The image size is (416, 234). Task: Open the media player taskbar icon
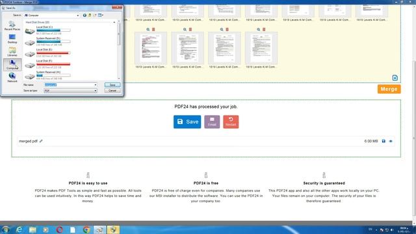click(x=46, y=229)
